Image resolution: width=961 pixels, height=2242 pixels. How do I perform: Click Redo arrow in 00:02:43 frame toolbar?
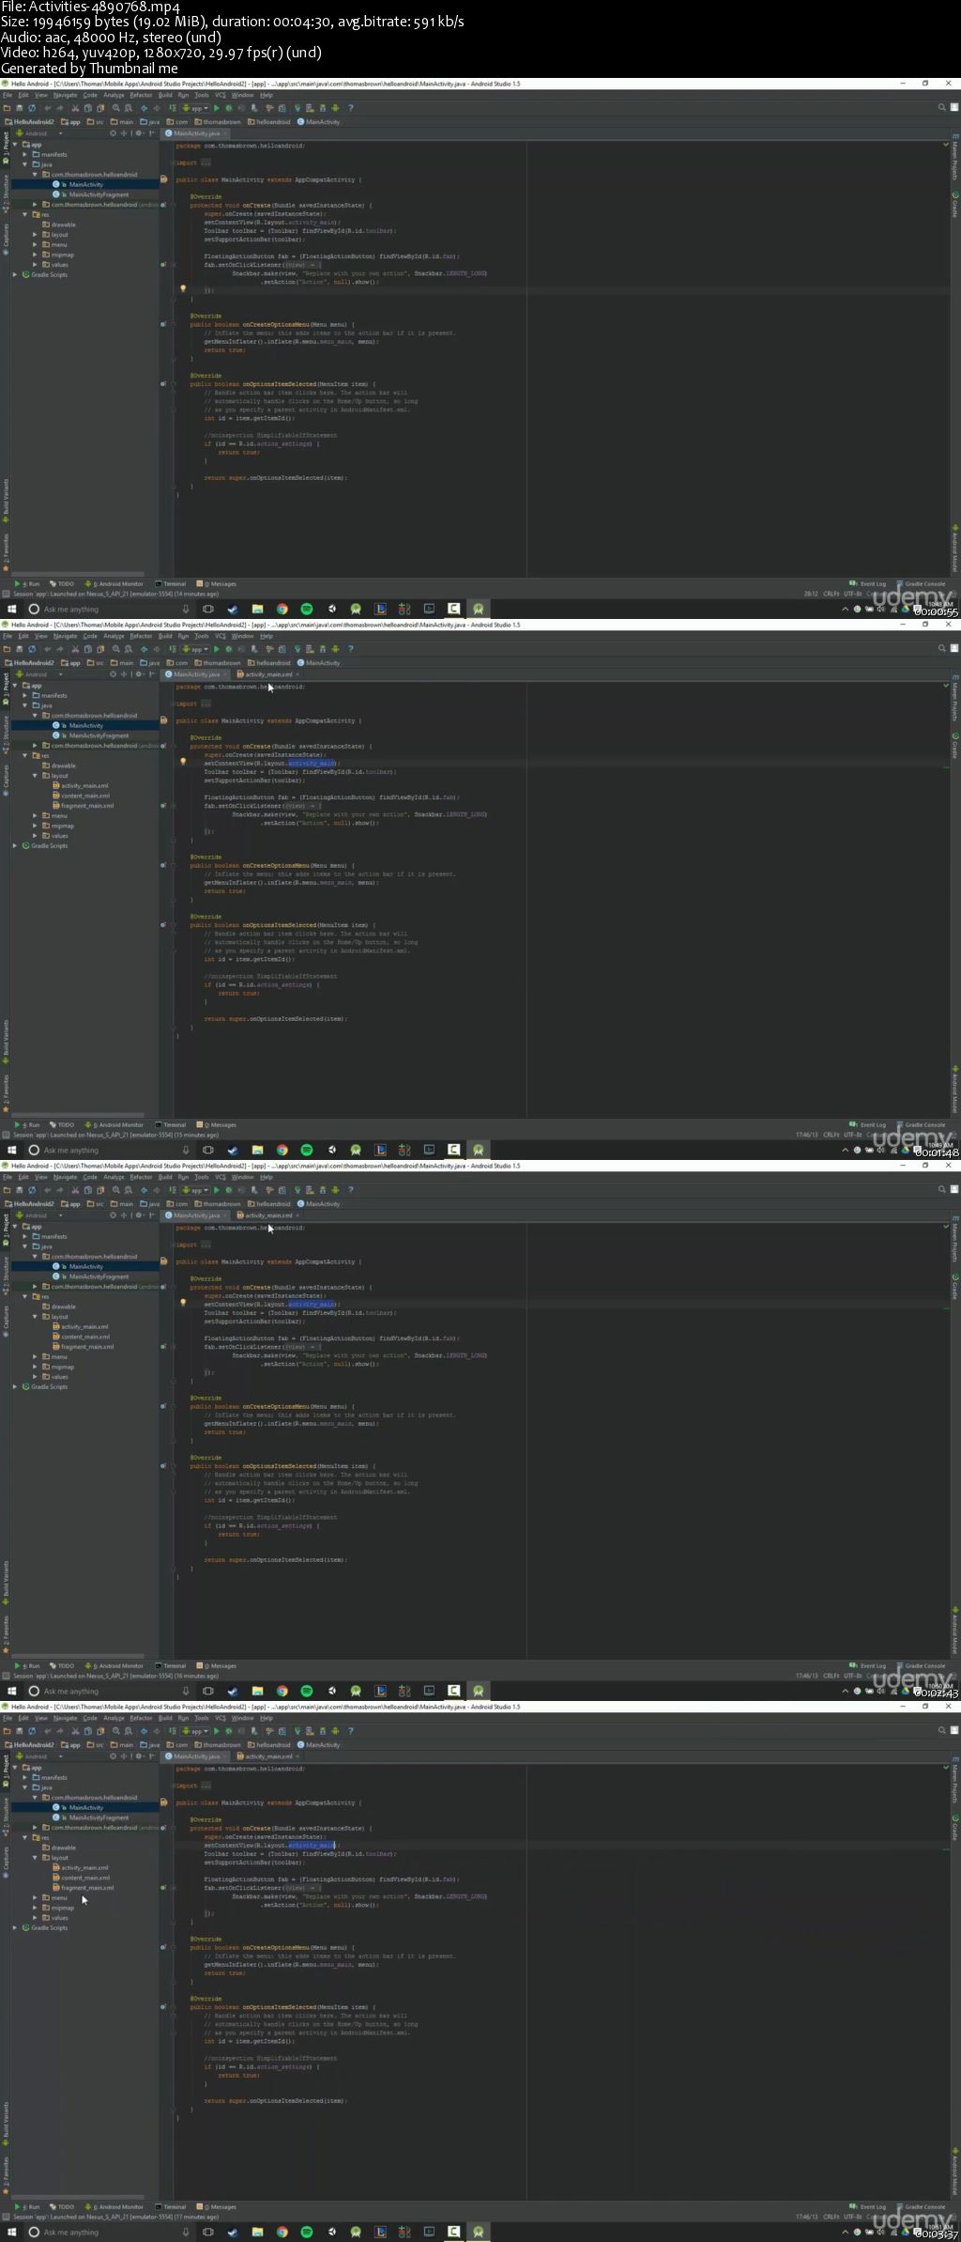[60, 1190]
